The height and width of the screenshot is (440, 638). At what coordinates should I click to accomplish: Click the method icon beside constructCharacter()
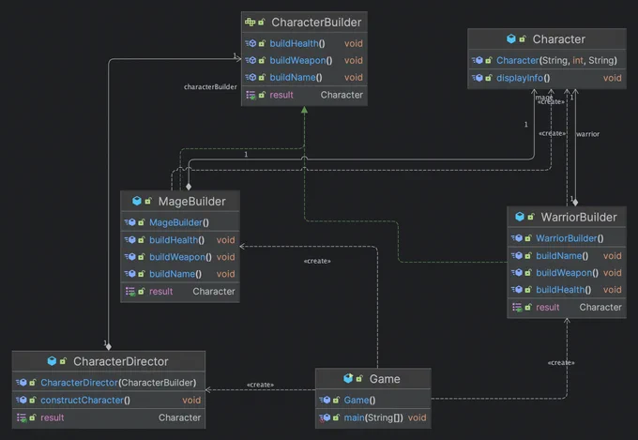22,400
